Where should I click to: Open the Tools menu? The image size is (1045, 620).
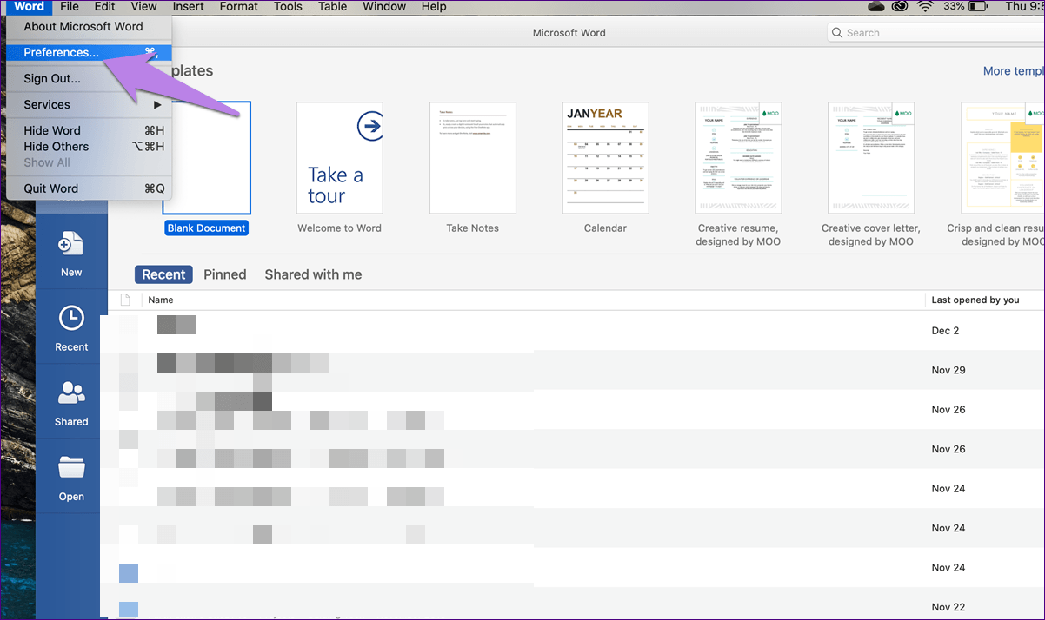coord(288,7)
